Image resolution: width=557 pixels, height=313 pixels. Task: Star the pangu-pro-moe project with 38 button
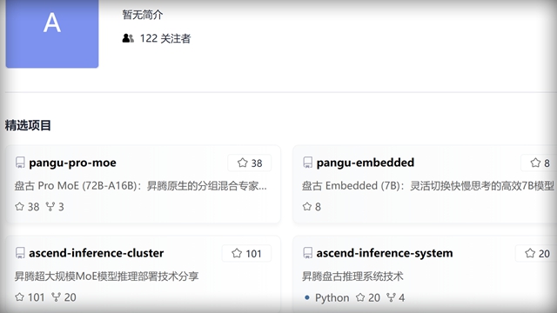click(x=250, y=163)
